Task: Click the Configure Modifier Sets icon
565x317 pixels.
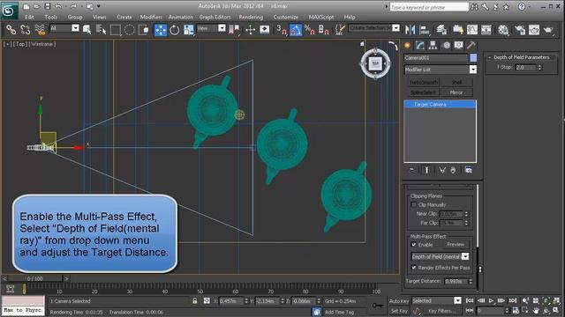Action: click(x=468, y=170)
